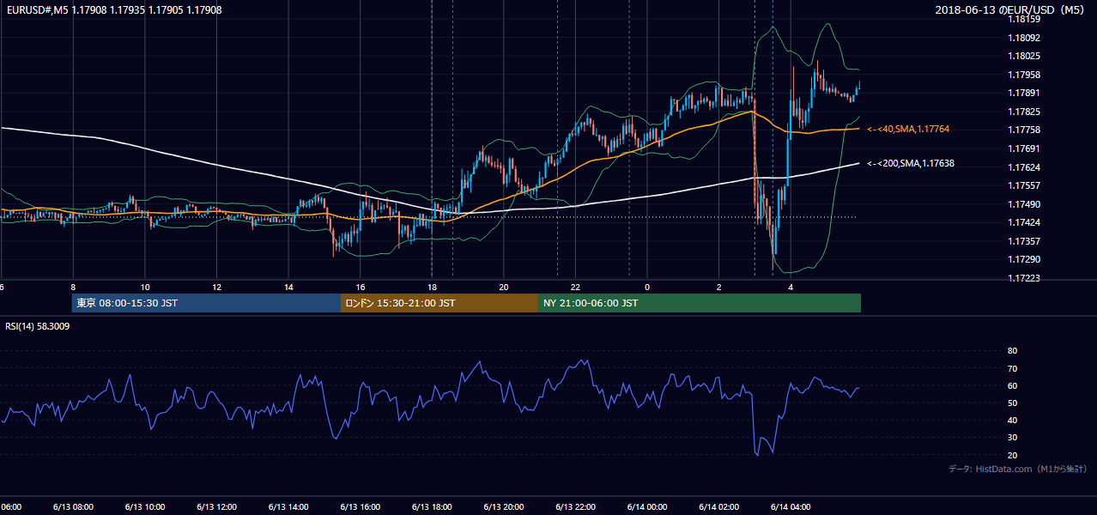
Task: Click the 6/13 10:00 bottom date label
Action: (x=145, y=506)
